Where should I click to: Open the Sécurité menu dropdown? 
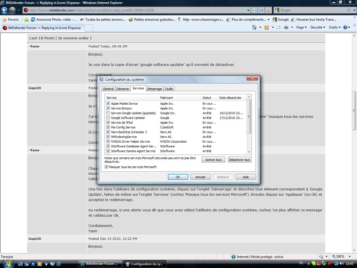click(x=318, y=27)
